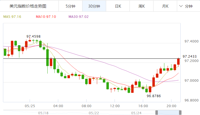The height and width of the screenshot is (115, 200).
Task: Switch to 月K monthly chart
Action: coord(165,6)
